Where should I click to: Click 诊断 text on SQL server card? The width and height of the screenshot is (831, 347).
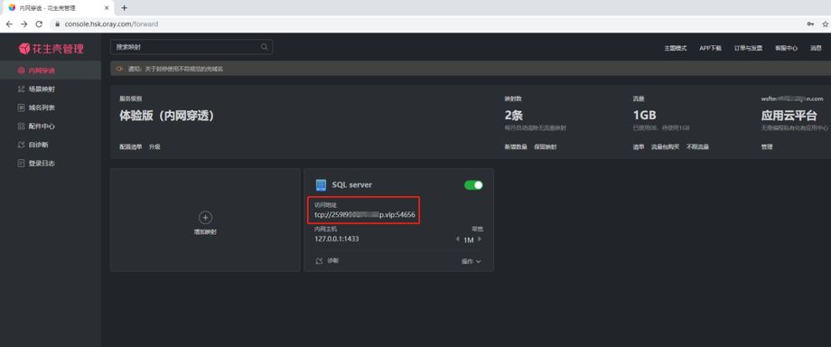pos(332,261)
